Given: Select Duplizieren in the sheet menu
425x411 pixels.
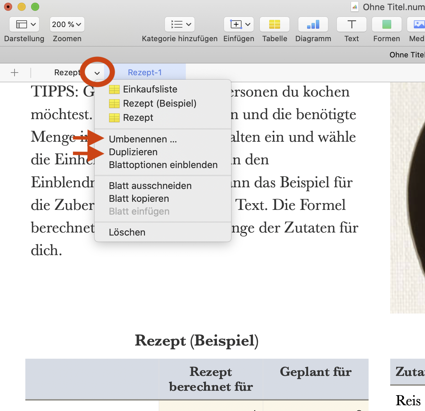Looking at the screenshot, I should 133,152.
